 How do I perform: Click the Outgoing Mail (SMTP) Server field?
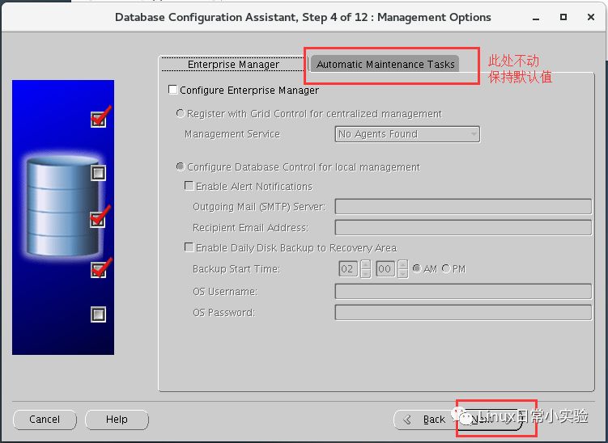pyautogui.click(x=463, y=206)
